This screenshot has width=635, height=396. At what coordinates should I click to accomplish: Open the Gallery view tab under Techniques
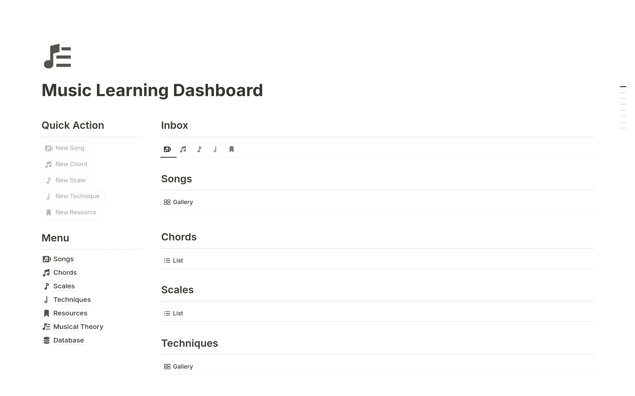179,367
